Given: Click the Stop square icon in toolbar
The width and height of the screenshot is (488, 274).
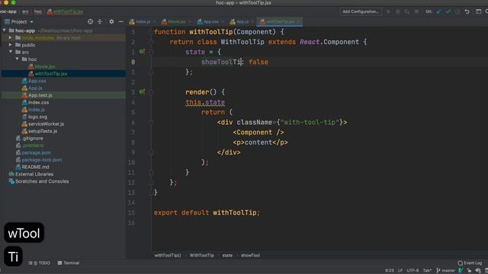Looking at the screenshot, I should 416,11.
